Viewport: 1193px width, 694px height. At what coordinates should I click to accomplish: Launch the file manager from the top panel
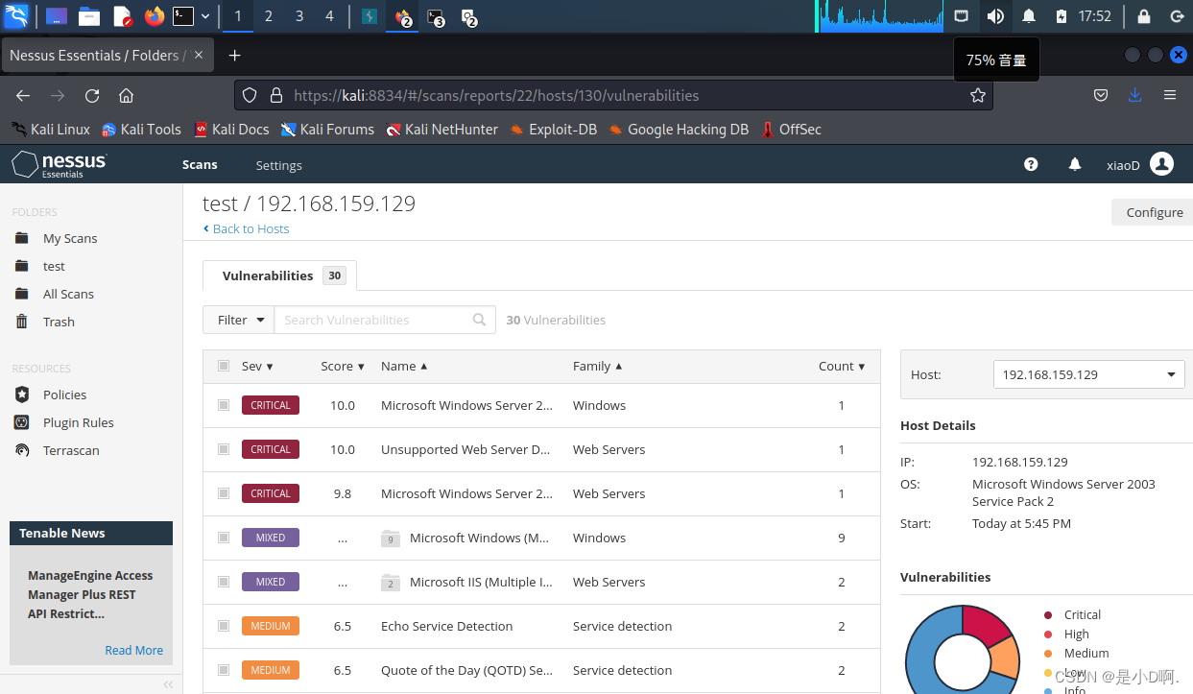pos(89,16)
